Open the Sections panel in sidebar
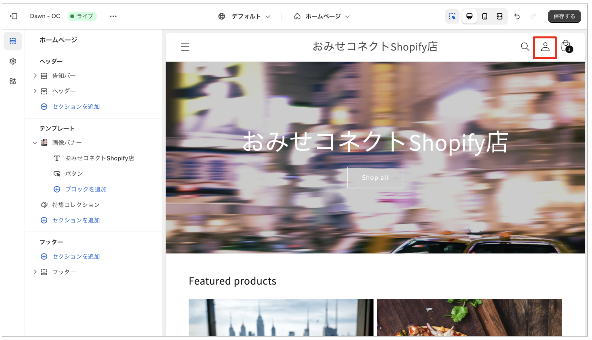The image size is (592, 340). tap(13, 41)
